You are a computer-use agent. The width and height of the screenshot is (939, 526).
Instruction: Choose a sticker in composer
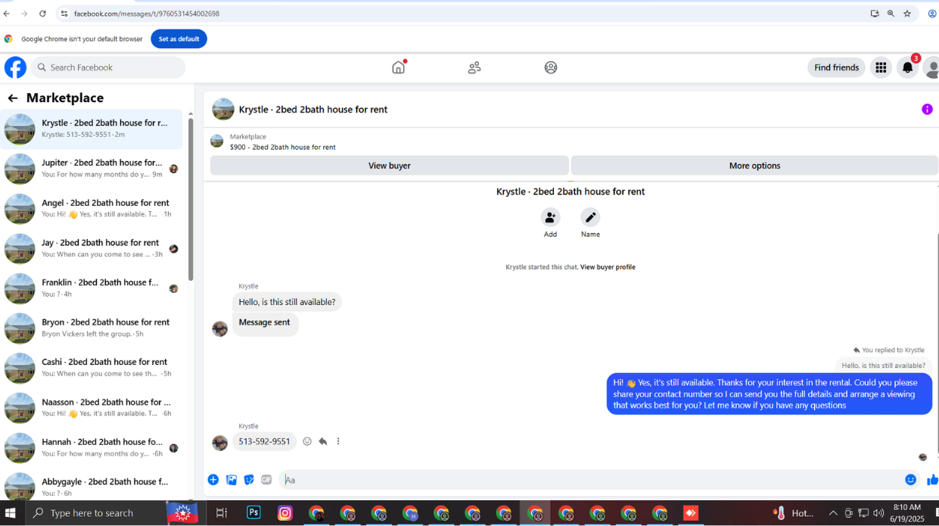[249, 479]
